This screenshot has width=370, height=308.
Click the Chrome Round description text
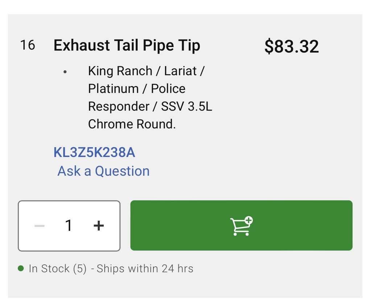(x=132, y=124)
